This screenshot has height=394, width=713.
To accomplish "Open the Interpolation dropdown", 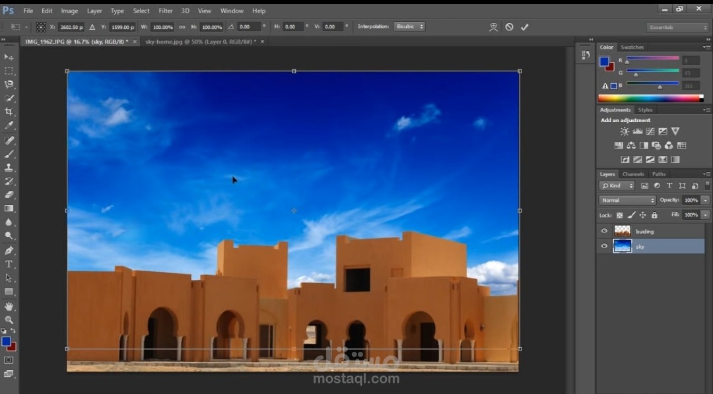I will (409, 26).
